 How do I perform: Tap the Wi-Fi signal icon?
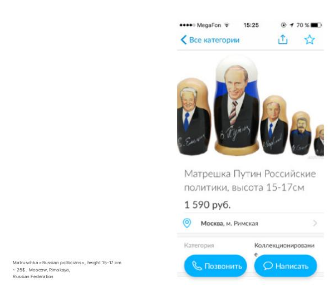[x=227, y=25]
